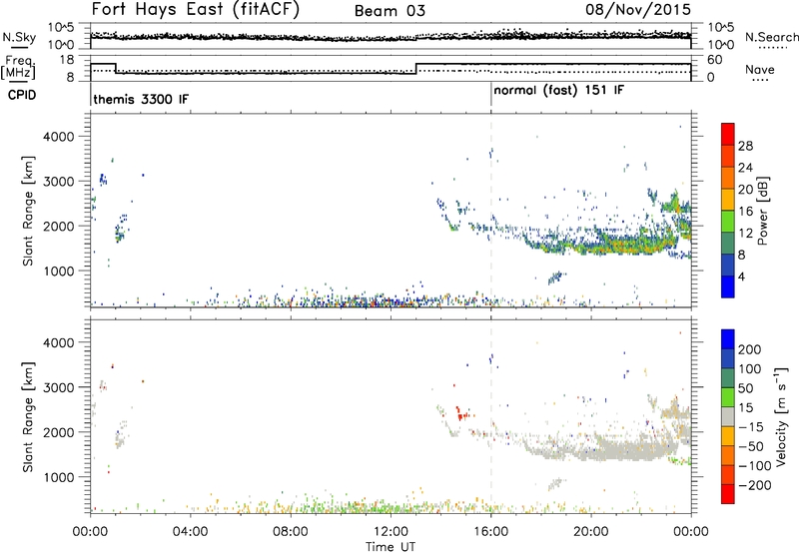This screenshot has height=553, width=799.
Task: Select red top segment of power colorbar
Action: 728,134
